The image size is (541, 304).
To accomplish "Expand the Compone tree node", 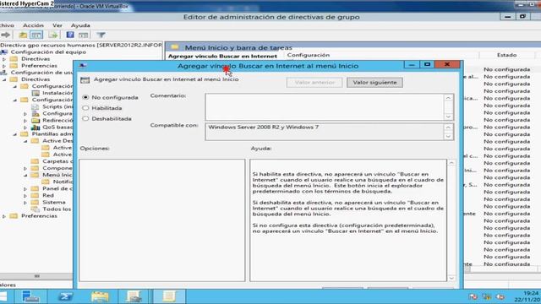I will (x=25, y=168).
